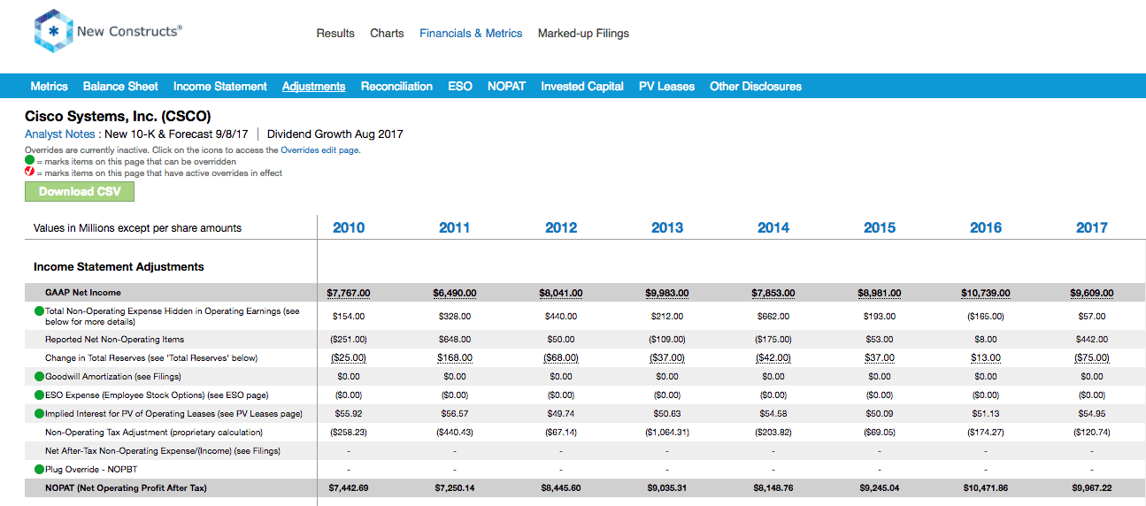Switch to the Reconciliation tab
This screenshot has width=1146, height=506.
pyautogui.click(x=396, y=87)
